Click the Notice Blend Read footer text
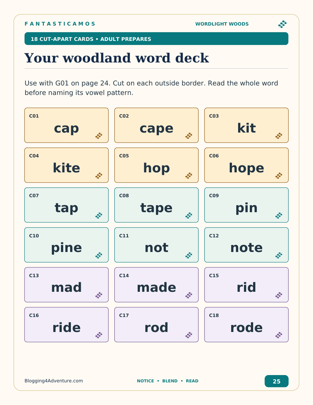The height and width of the screenshot is (405, 313). [x=168, y=381]
